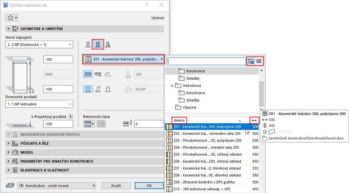Select the basic wall structure icon
Image resolution: width=349 pixels, height=193 pixels.
(88, 45)
